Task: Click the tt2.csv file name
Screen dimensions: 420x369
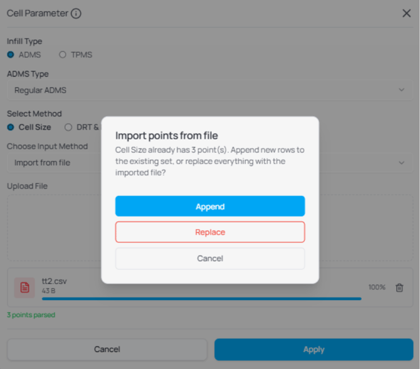Action: pos(55,281)
